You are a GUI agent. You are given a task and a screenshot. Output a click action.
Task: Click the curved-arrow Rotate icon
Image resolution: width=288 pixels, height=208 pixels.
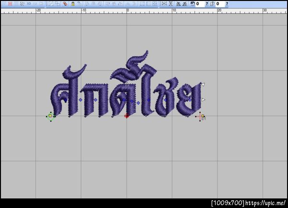pos(192,4)
